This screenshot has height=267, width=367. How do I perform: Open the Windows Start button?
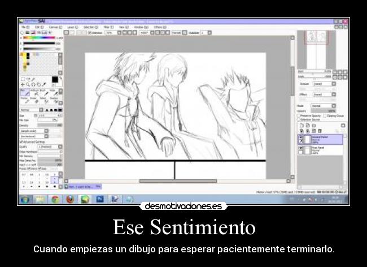point(25,200)
